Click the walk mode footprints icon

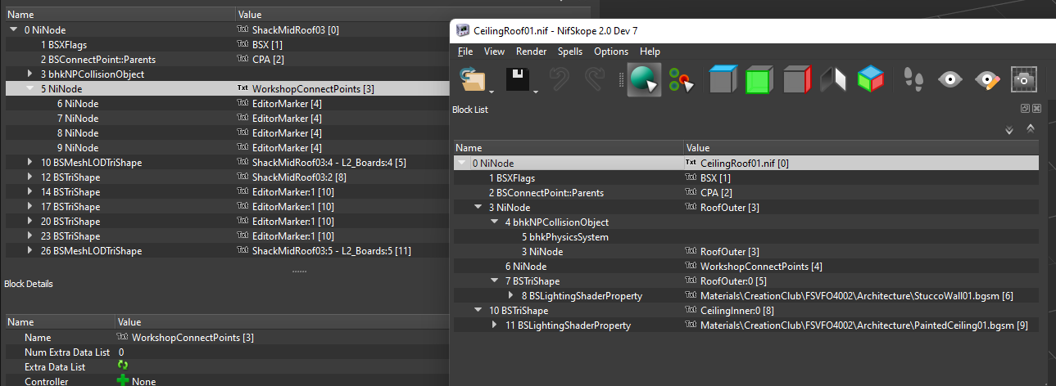click(x=913, y=80)
